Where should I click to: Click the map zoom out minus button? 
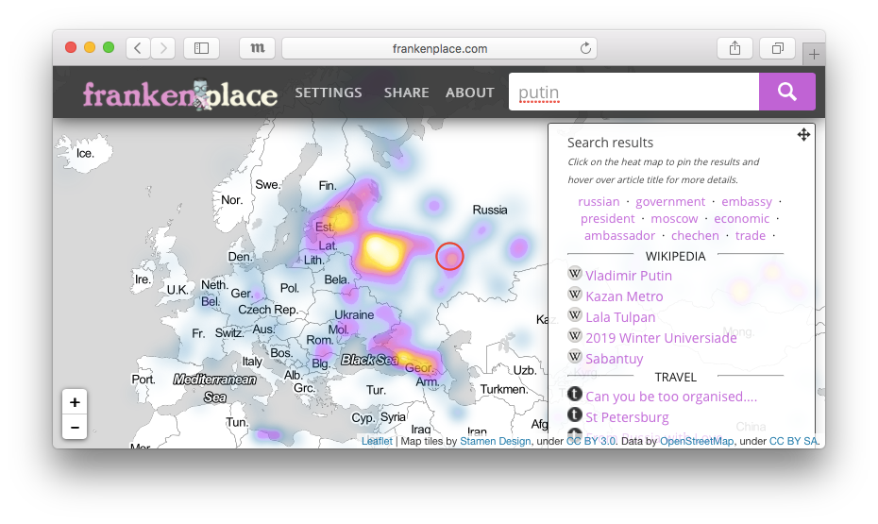(75, 427)
